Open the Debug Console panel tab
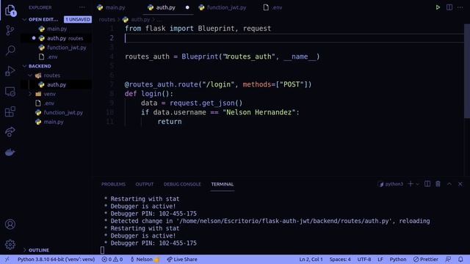 coord(182,184)
